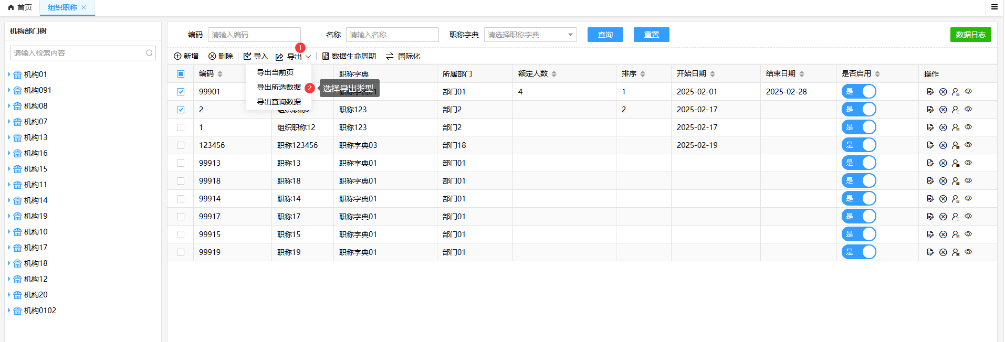Image resolution: width=1005 pixels, height=342 pixels.
Task: Click the 查询 button
Action: pos(605,35)
